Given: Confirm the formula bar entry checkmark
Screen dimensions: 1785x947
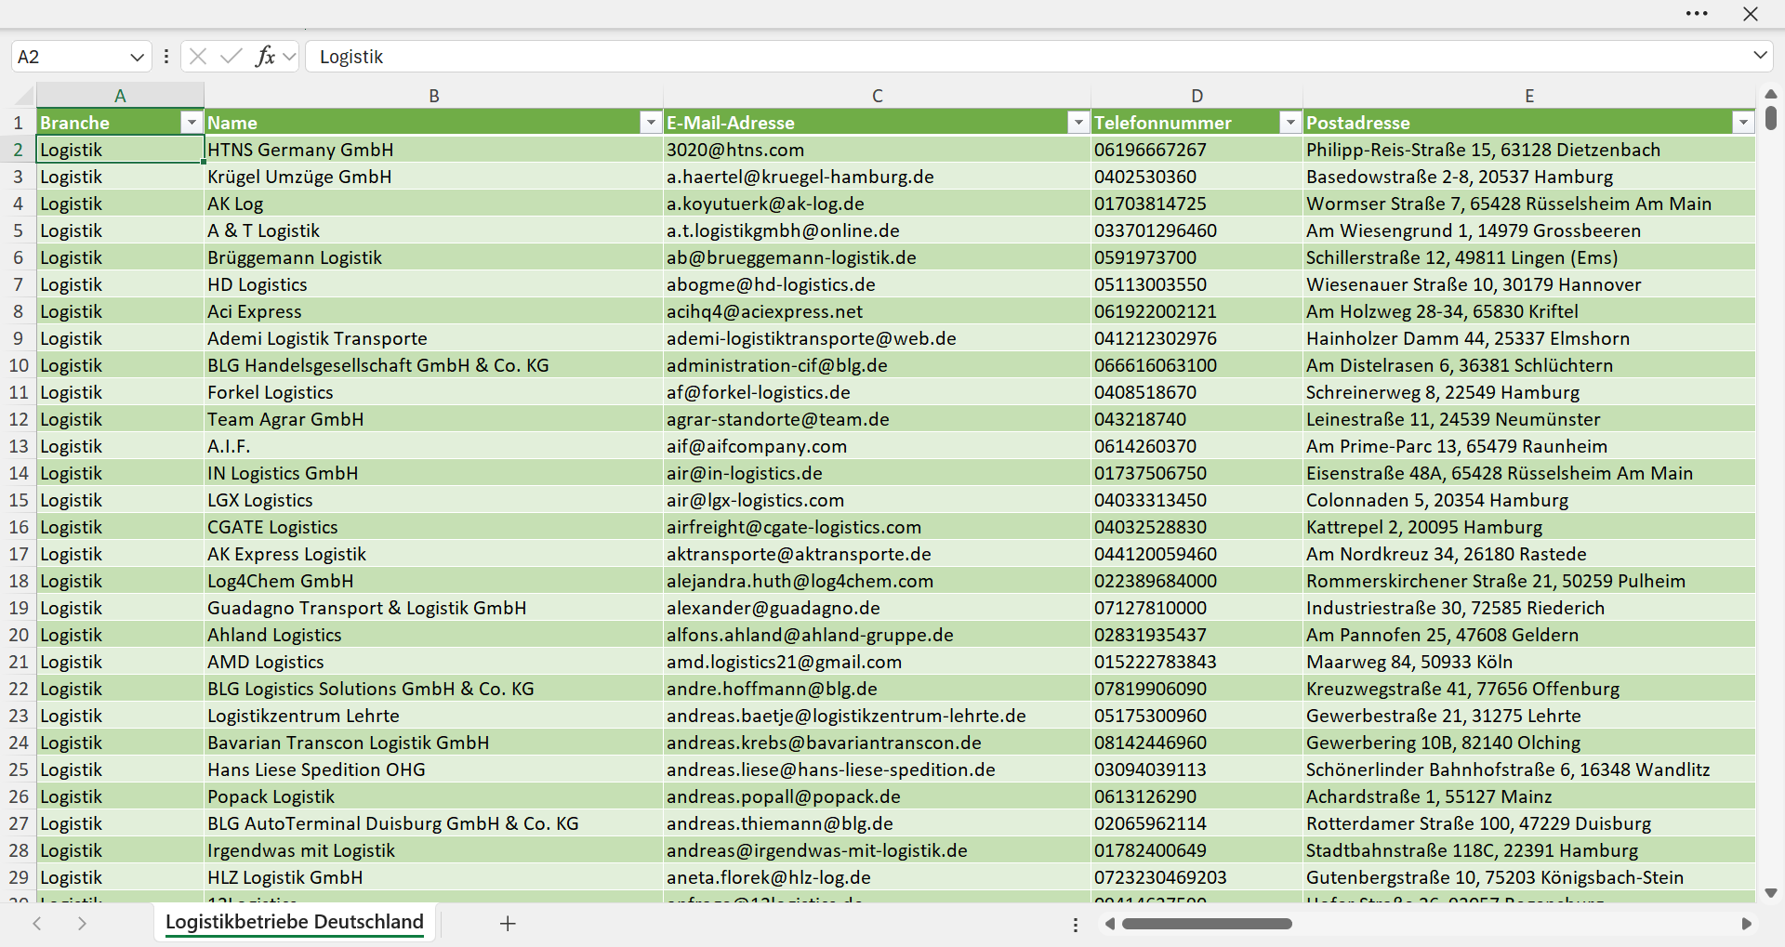Looking at the screenshot, I should tap(231, 57).
